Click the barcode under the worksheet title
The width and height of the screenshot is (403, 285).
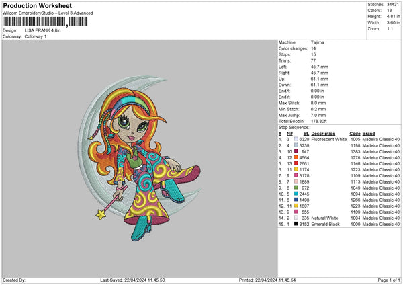(45, 22)
